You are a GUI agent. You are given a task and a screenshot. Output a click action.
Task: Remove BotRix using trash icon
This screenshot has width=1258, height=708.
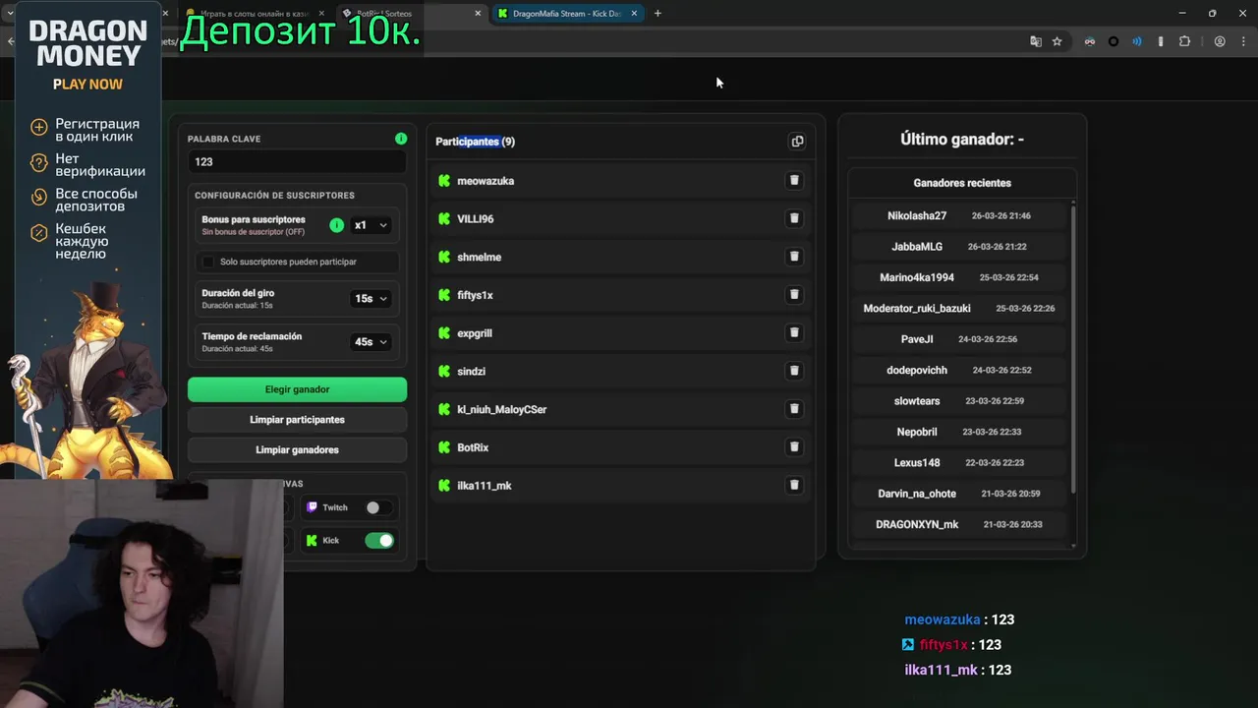tap(794, 447)
